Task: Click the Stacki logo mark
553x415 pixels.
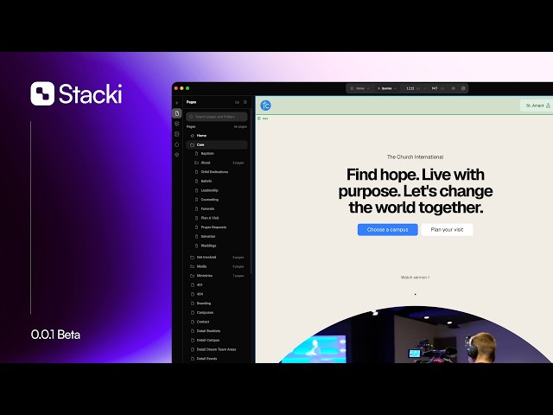Action: click(42, 93)
